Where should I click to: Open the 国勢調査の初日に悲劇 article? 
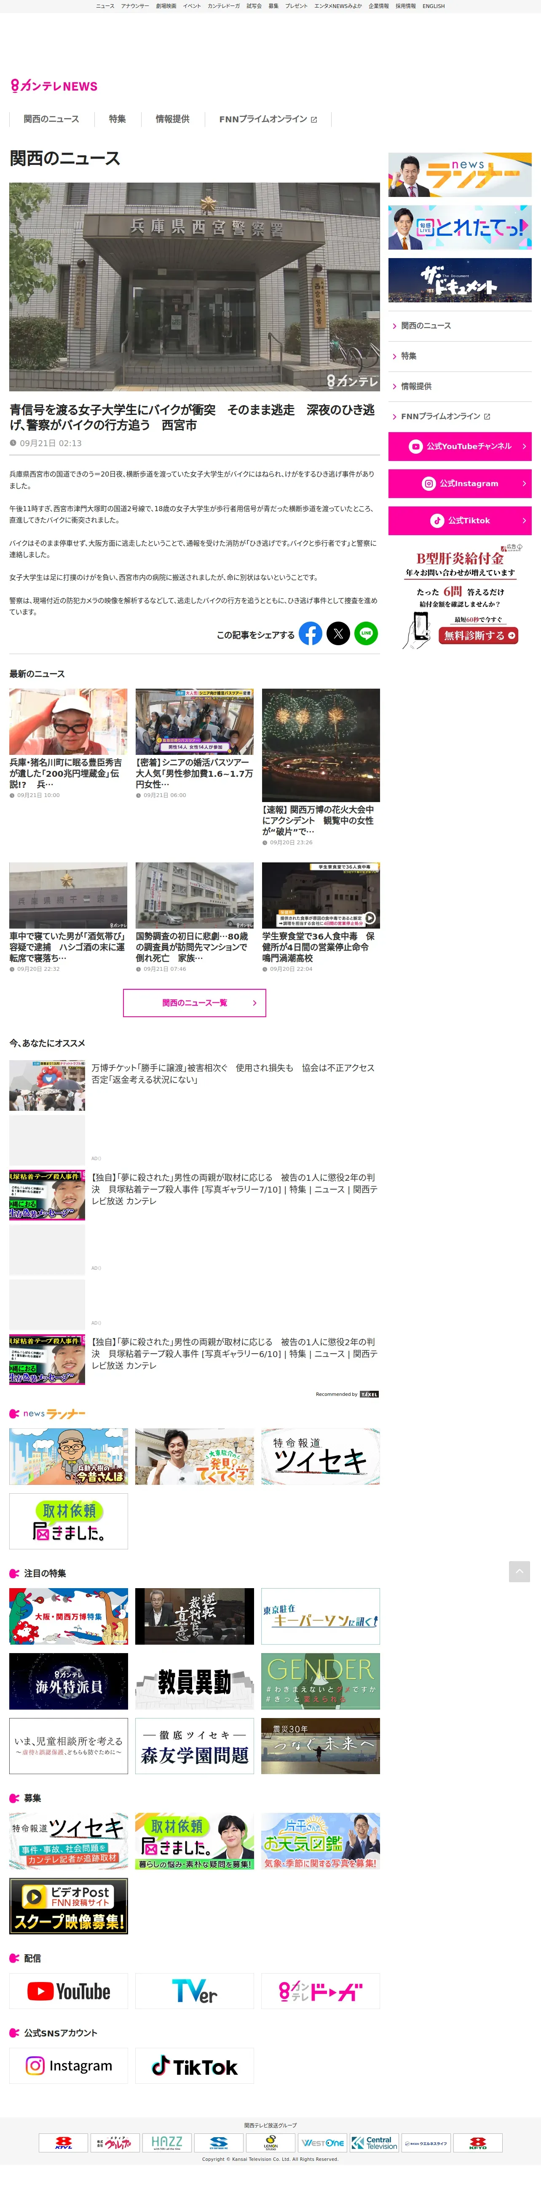(x=195, y=918)
